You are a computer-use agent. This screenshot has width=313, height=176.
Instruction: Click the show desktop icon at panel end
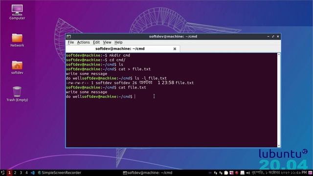coord(311,173)
